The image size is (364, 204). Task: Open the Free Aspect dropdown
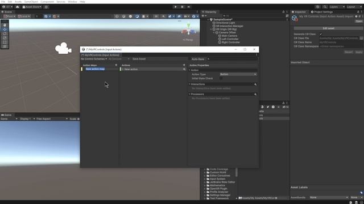pos(52,119)
